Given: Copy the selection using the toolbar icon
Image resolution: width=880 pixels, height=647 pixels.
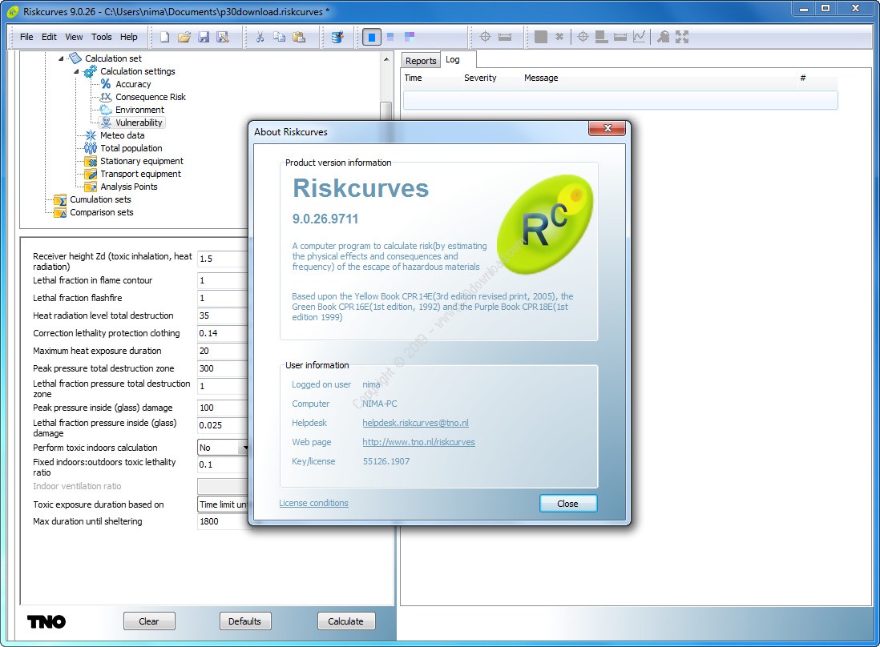Looking at the screenshot, I should coord(279,37).
